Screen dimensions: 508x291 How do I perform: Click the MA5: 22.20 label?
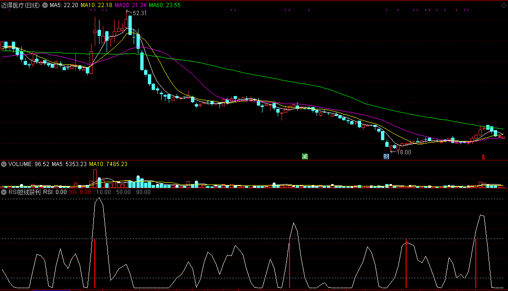point(64,5)
